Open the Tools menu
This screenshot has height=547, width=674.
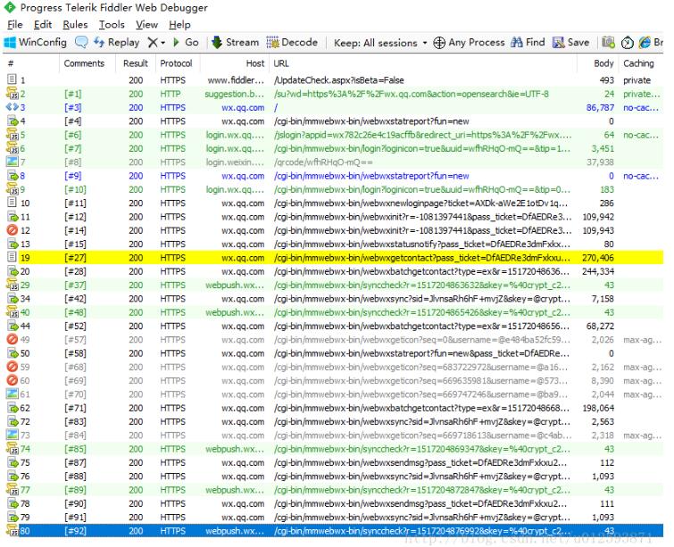112,24
